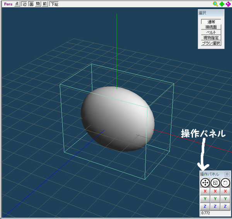
Task: Click the scale handle in 操作パネル
Action: [215, 183]
